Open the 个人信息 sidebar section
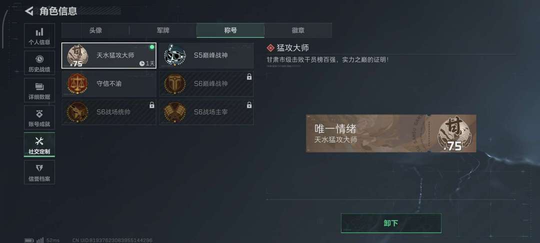 point(39,36)
